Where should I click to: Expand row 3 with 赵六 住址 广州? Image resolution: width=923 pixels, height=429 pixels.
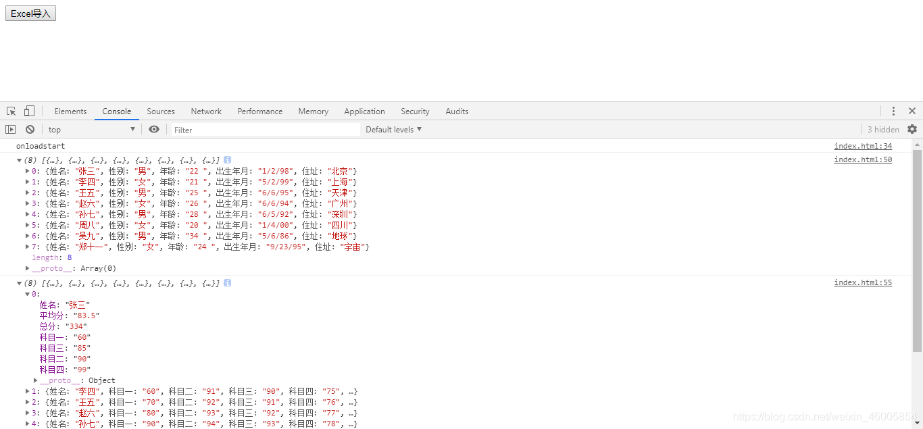click(28, 203)
